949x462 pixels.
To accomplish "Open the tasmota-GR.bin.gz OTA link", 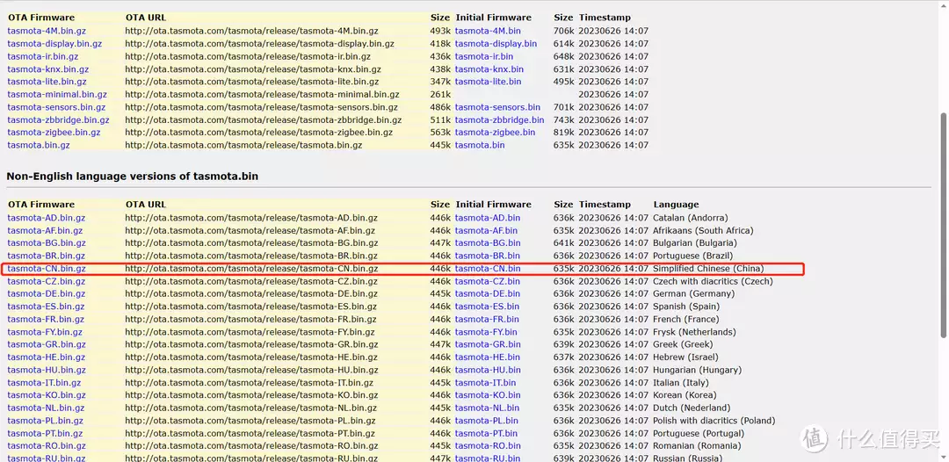I will tap(47, 344).
